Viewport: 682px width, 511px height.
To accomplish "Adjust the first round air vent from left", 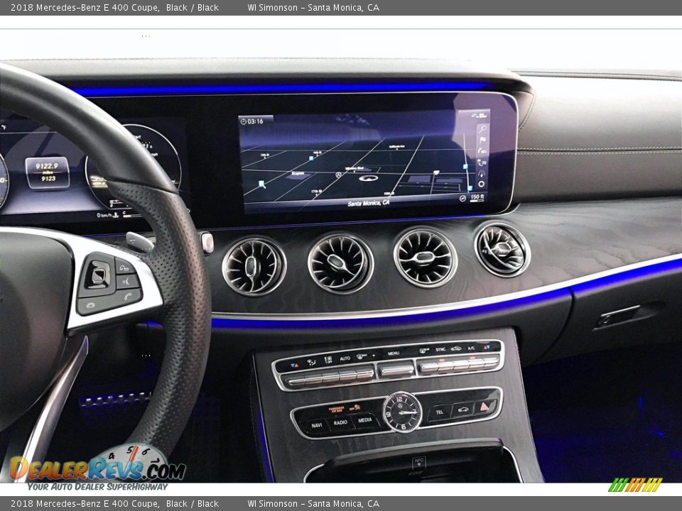I will click(254, 266).
